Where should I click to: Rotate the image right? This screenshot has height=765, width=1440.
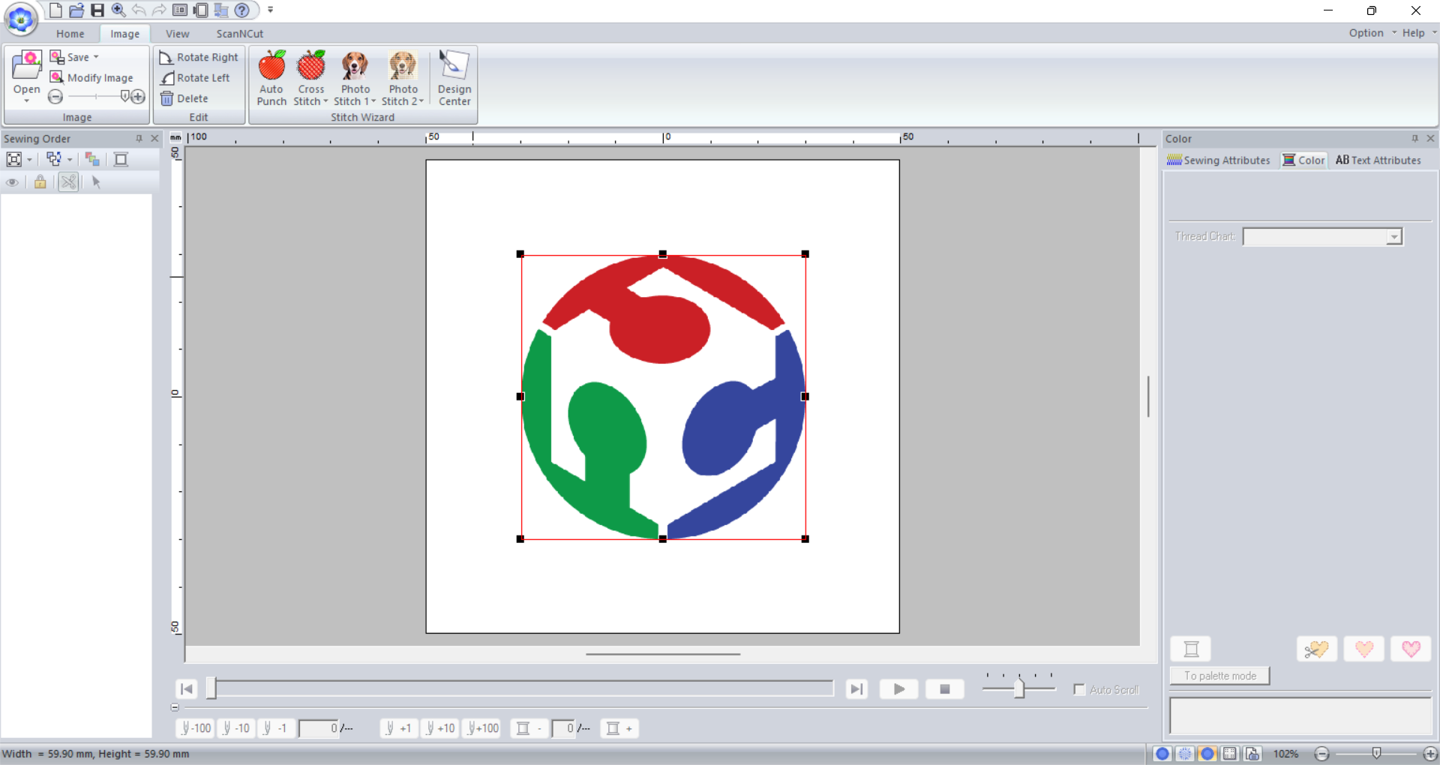(199, 57)
